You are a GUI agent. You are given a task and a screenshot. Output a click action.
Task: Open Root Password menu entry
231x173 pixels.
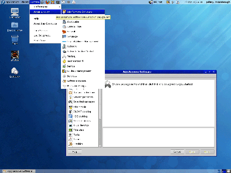[83, 61]
